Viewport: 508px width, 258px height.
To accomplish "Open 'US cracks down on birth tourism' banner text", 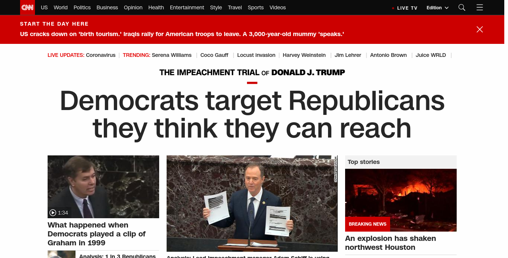I will (182, 34).
